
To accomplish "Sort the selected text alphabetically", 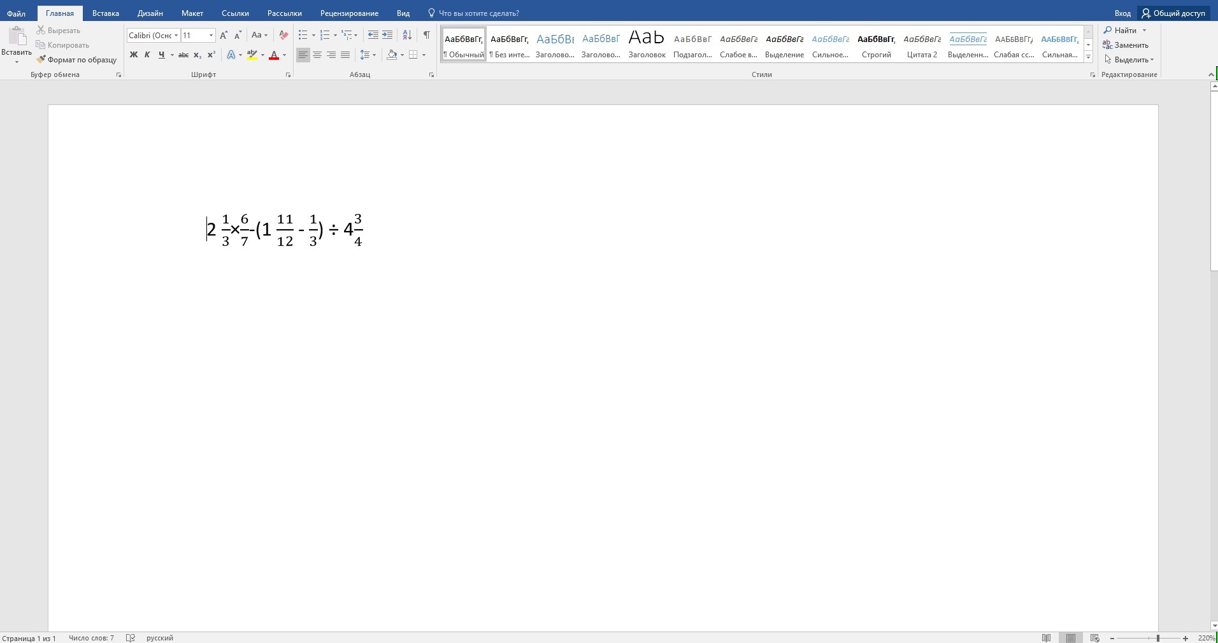I will 407,35.
